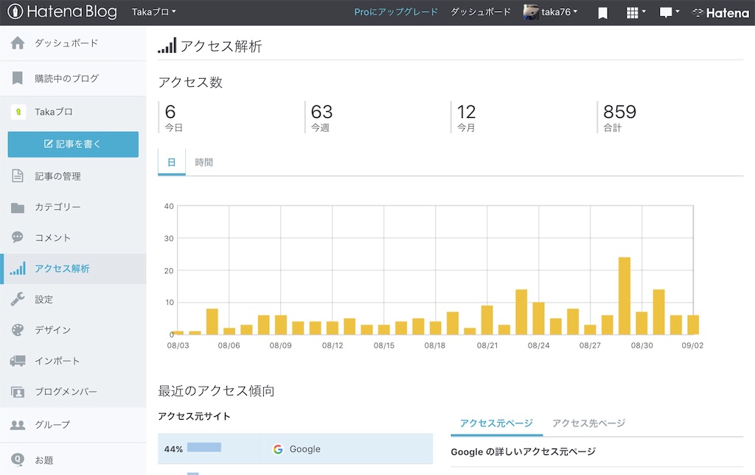Click bookmark icon for 購読中のブログ
The height and width of the screenshot is (475, 755).
coord(18,78)
